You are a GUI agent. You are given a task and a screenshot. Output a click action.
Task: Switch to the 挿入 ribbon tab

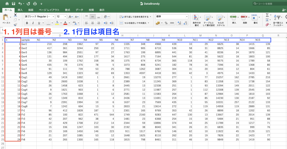coord(20,10)
